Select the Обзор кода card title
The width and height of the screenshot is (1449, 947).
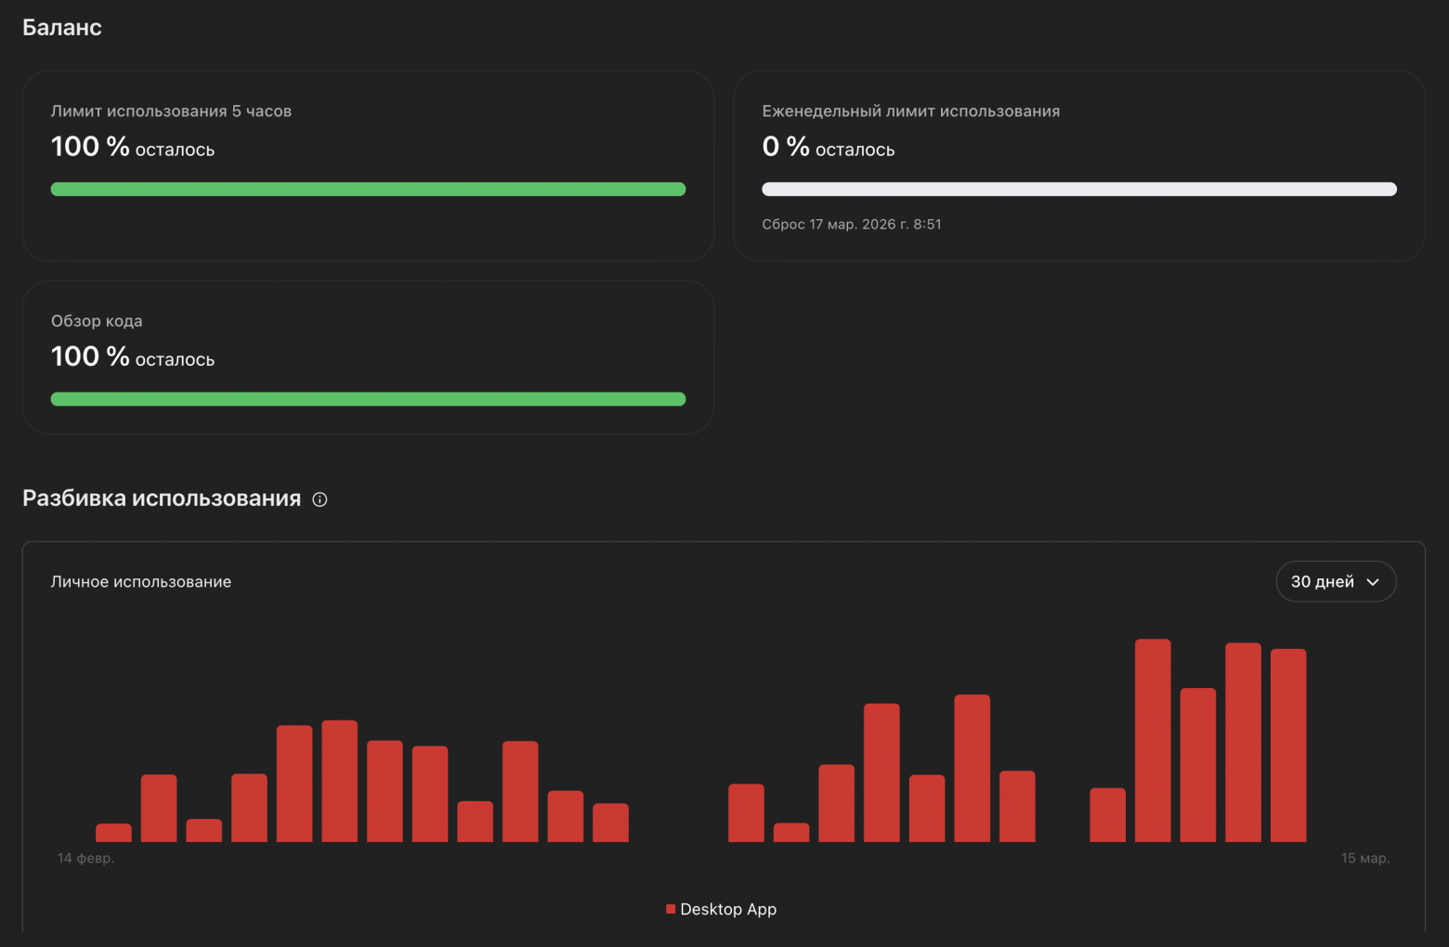tap(97, 321)
